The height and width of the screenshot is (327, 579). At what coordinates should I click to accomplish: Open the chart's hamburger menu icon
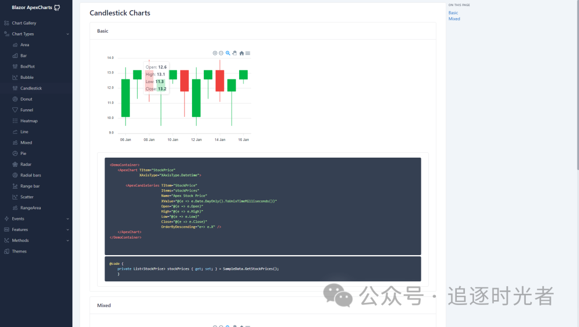coord(247,53)
